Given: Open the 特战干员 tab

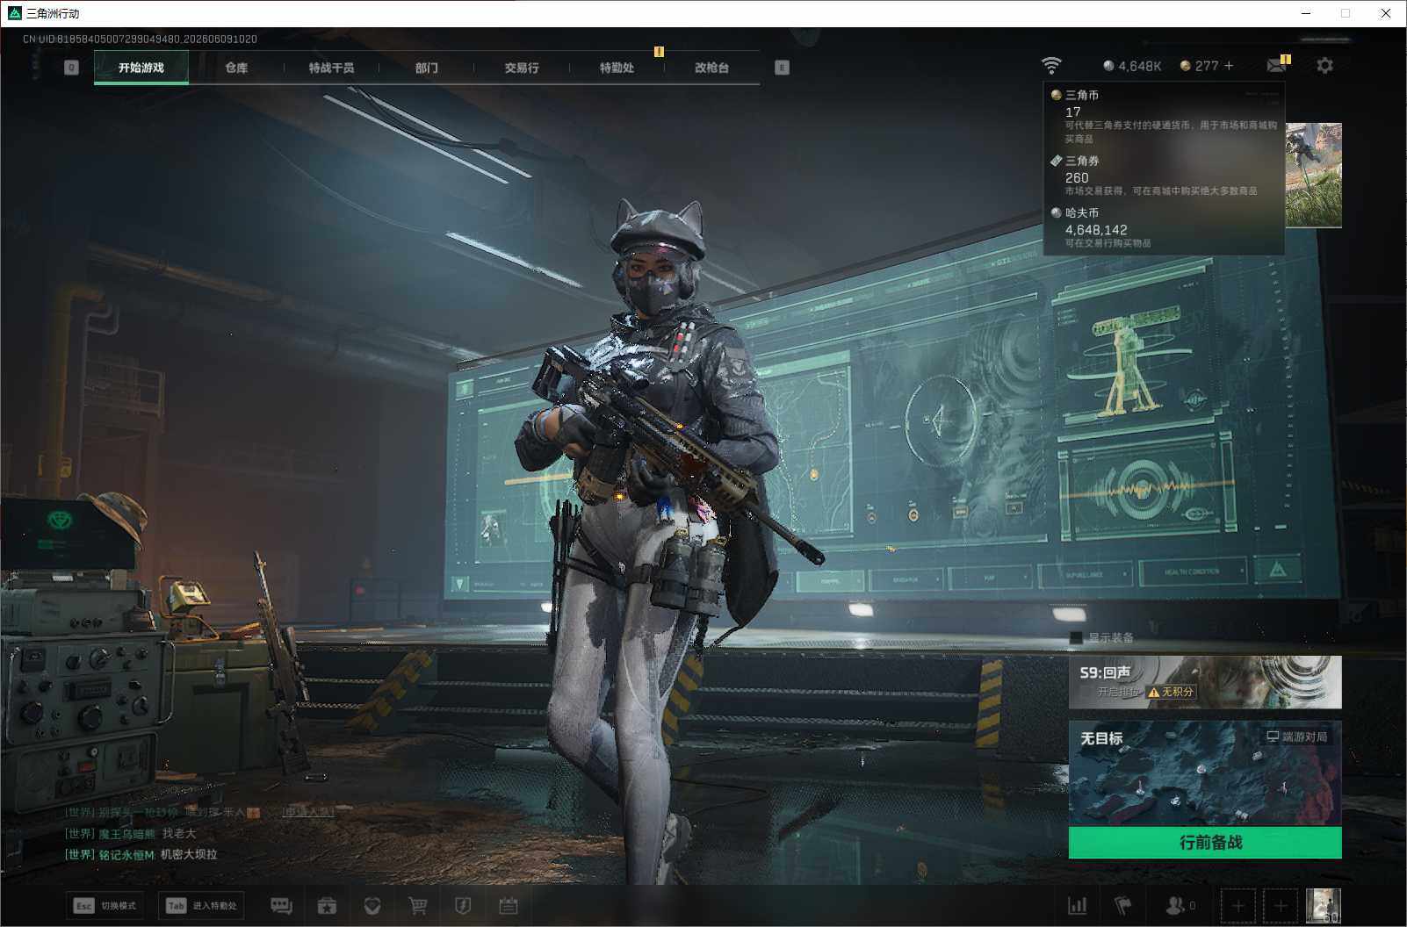Looking at the screenshot, I should [331, 68].
